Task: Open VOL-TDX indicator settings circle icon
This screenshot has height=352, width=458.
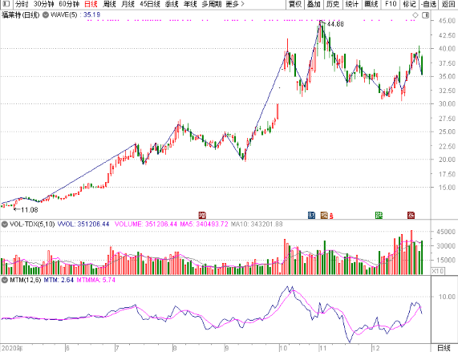Action: [4, 225]
